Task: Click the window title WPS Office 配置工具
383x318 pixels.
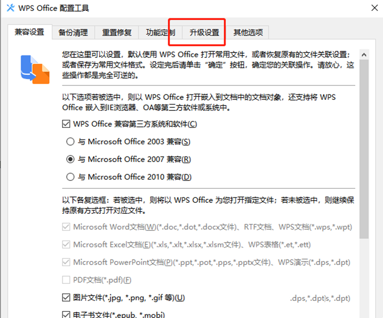Action: (53, 8)
